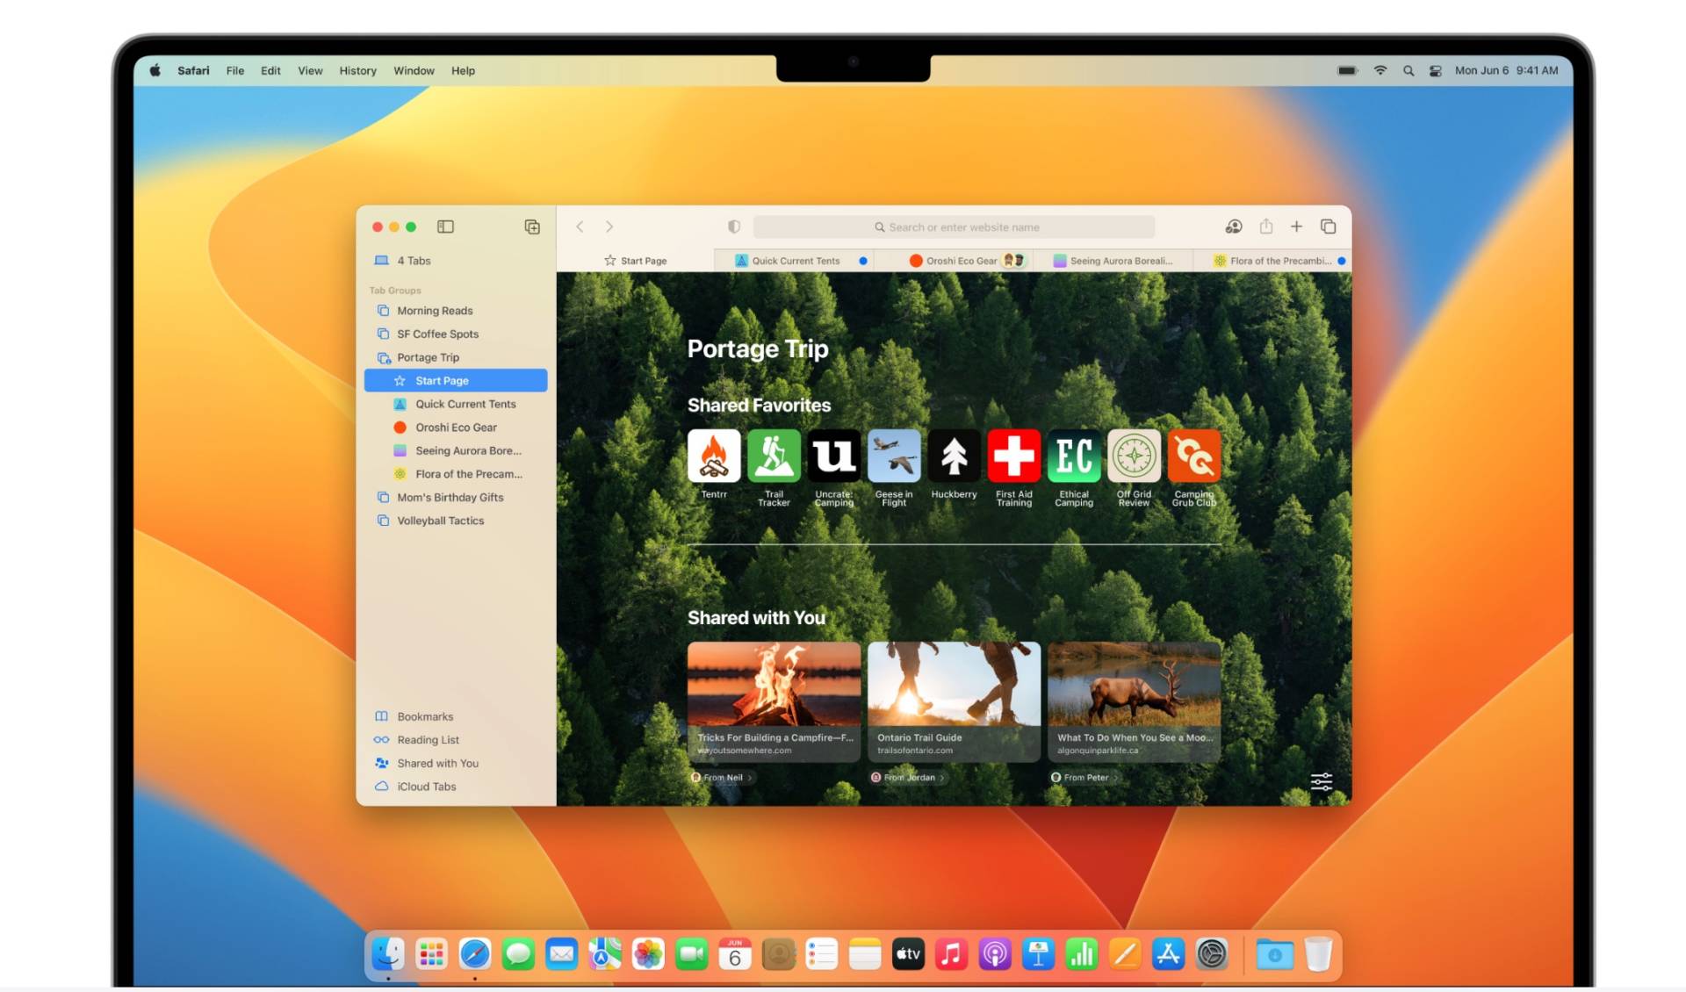Image resolution: width=1686 pixels, height=992 pixels.
Task: Open Photos from the Dock
Action: point(648,954)
